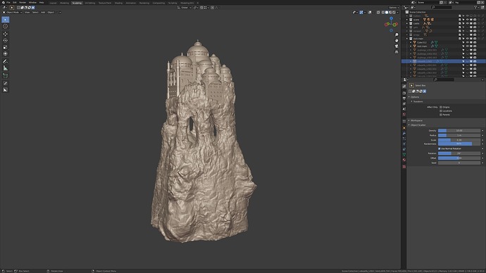Collapse the Options panel
Screen dimensions: 486x273
point(409,97)
